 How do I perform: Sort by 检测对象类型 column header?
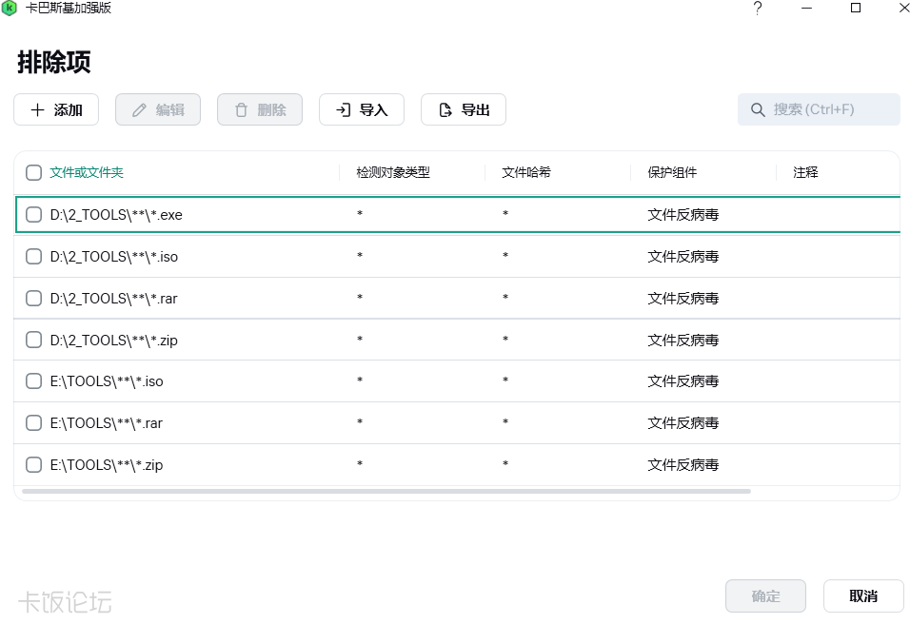pos(393,172)
